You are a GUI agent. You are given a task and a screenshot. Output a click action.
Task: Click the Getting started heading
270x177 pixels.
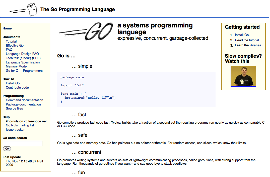pyautogui.click(x=242, y=27)
